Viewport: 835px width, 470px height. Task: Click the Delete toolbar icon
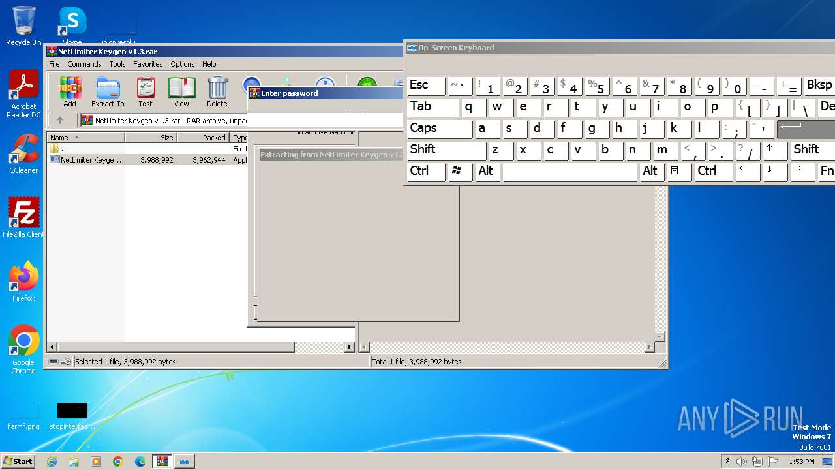click(x=217, y=92)
